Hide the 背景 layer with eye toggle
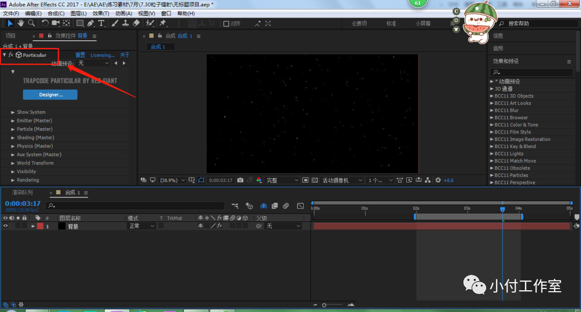Image resolution: width=581 pixels, height=312 pixels. pos(5,226)
